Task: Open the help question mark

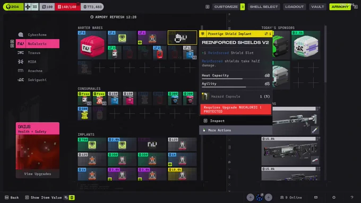Action: (x=352, y=197)
